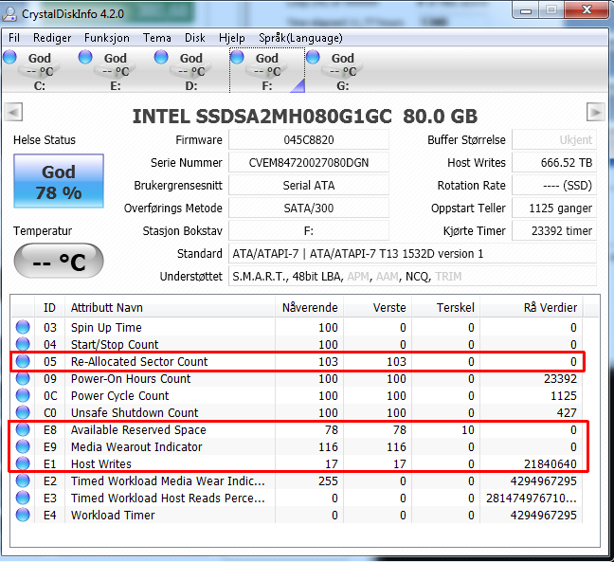614x562 pixels.
Task: Click the Firmware value 045C8820
Action: pos(309,140)
